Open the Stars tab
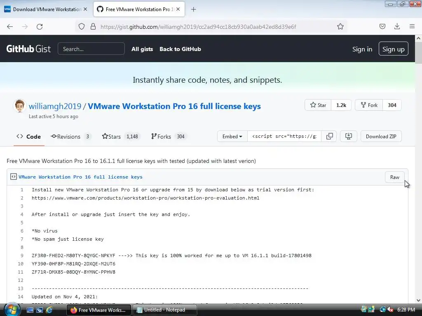Image resolution: width=422 pixels, height=316 pixels. point(121,137)
